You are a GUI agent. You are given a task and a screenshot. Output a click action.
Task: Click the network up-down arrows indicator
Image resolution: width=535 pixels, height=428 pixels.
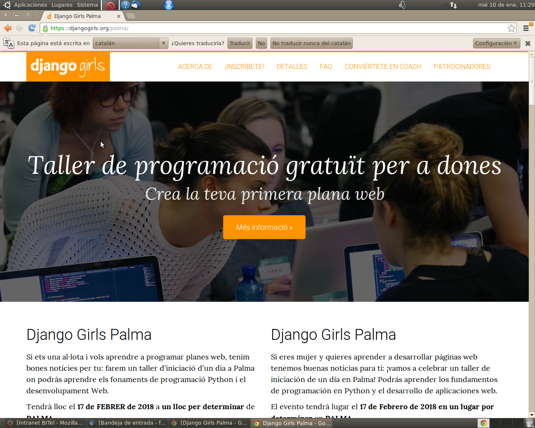(x=453, y=5)
